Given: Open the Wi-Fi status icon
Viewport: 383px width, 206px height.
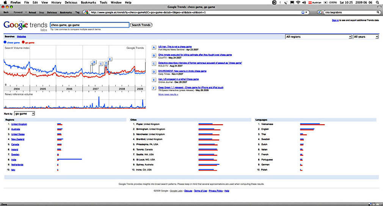Looking at the screenshot, I should 298,2.
